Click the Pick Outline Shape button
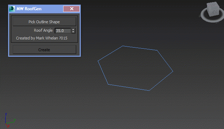 [x=44, y=22]
